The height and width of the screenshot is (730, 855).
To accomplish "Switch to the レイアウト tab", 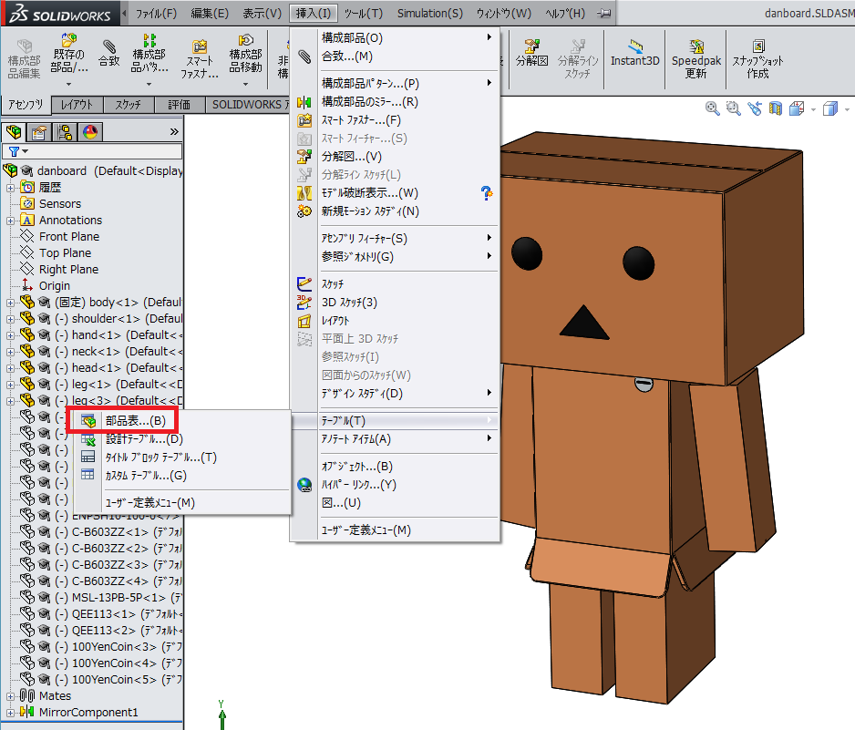I will tap(77, 105).
